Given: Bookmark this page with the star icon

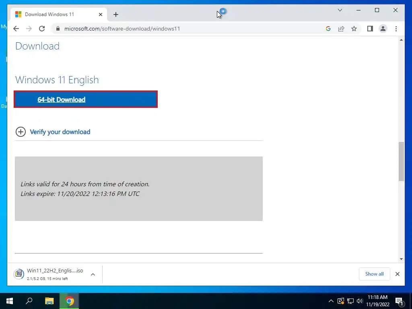Looking at the screenshot, I should 354,29.
